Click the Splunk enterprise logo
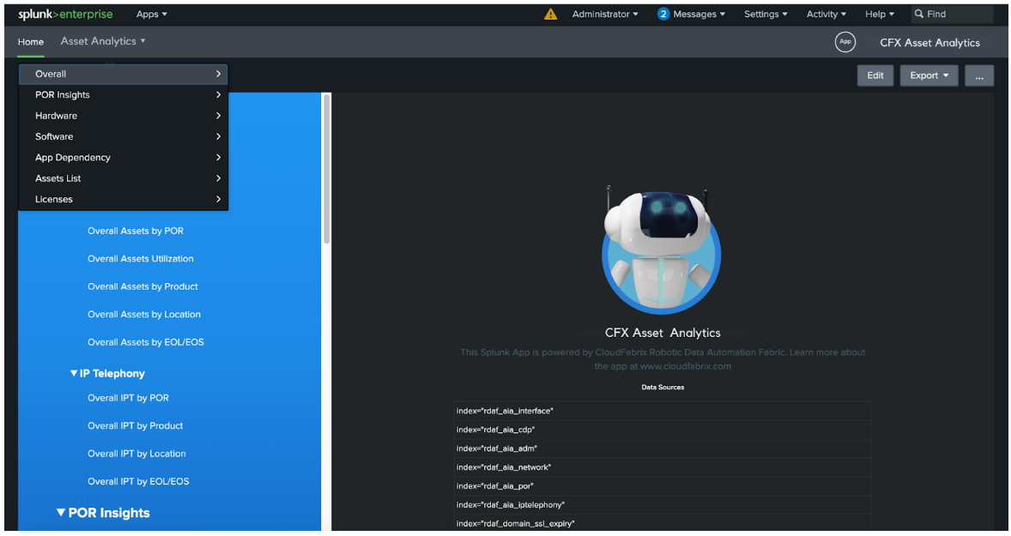 point(65,15)
